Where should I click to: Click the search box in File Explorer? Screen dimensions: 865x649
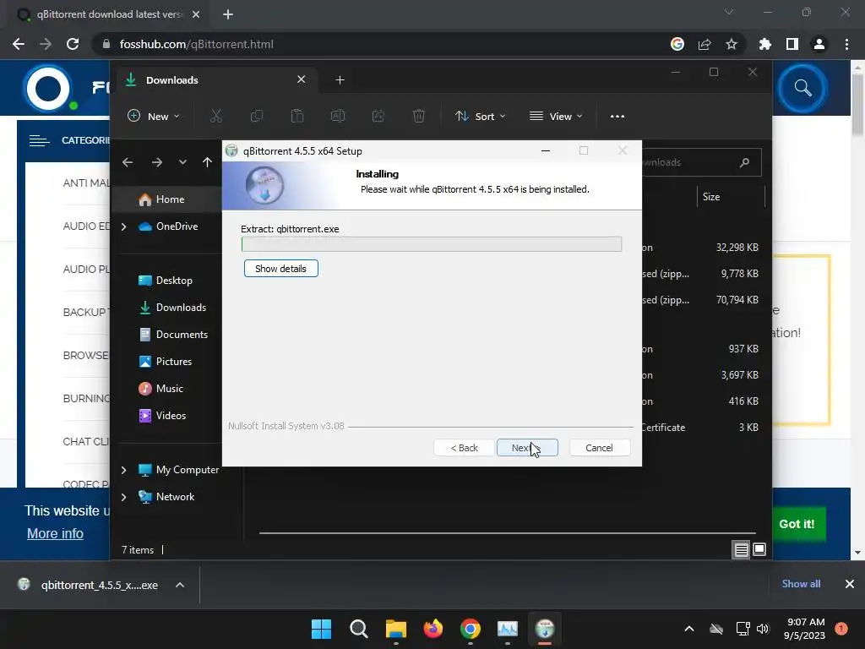[702, 162]
